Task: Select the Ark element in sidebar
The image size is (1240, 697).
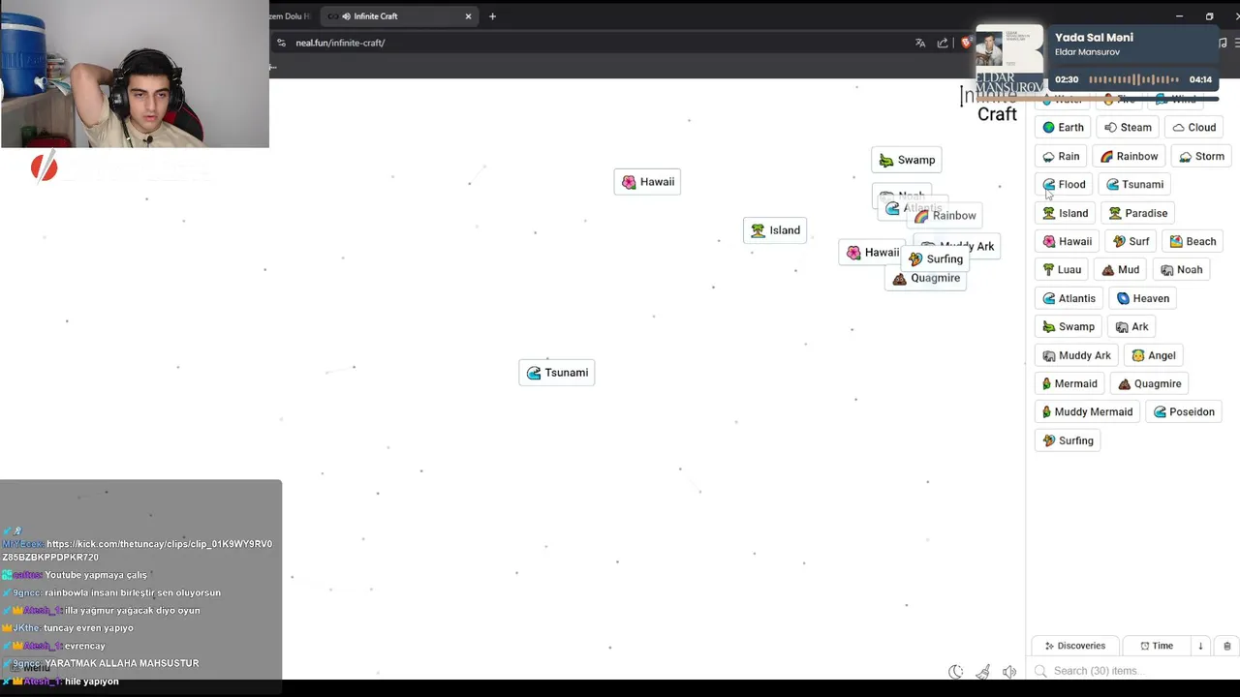Action: click(x=1131, y=326)
